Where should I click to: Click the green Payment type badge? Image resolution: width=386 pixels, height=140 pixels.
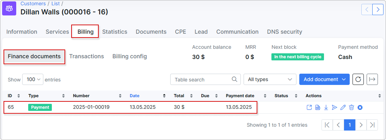coord(40,107)
